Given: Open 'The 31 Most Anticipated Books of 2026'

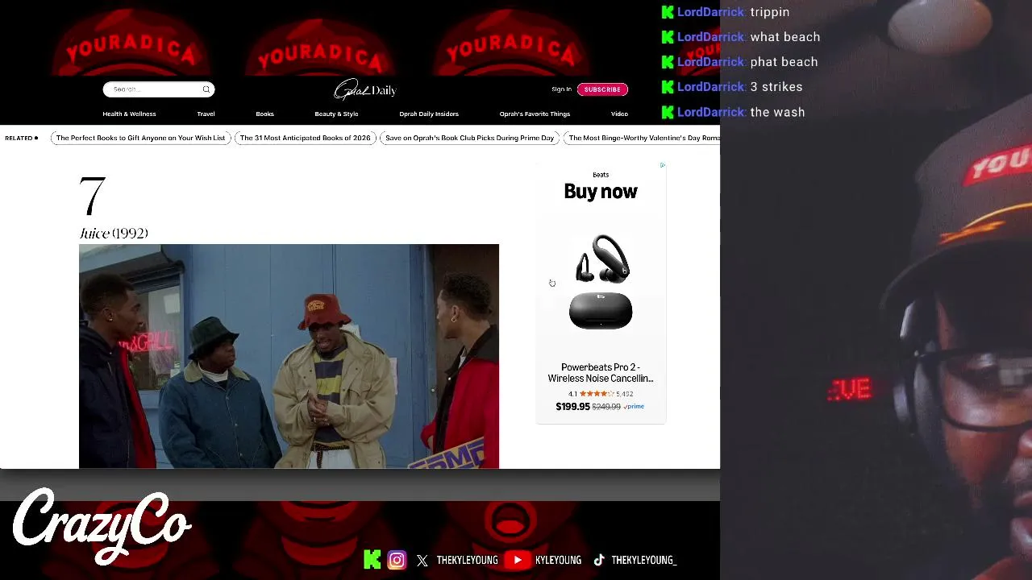Looking at the screenshot, I should pos(305,138).
